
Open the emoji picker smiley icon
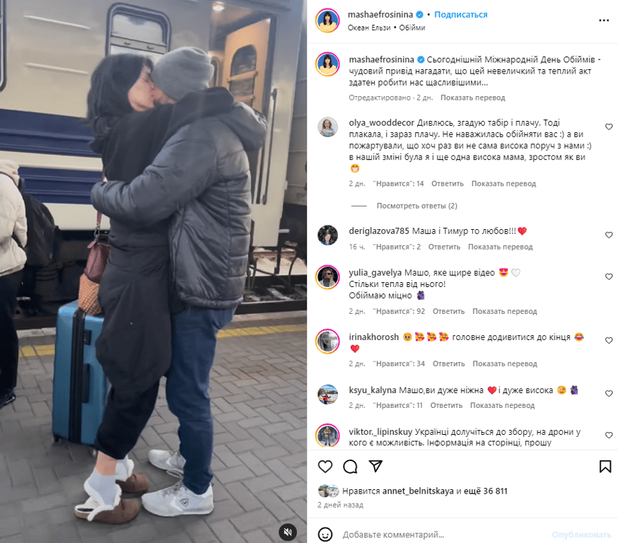point(325,535)
